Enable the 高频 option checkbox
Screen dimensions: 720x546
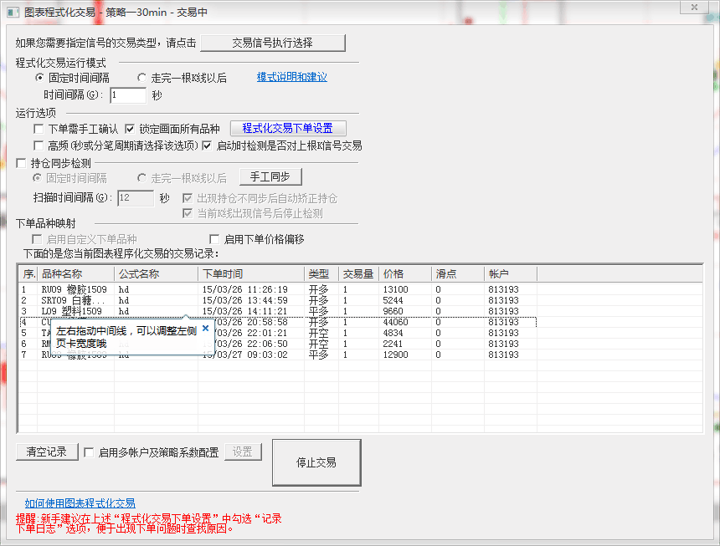[x=39, y=145]
